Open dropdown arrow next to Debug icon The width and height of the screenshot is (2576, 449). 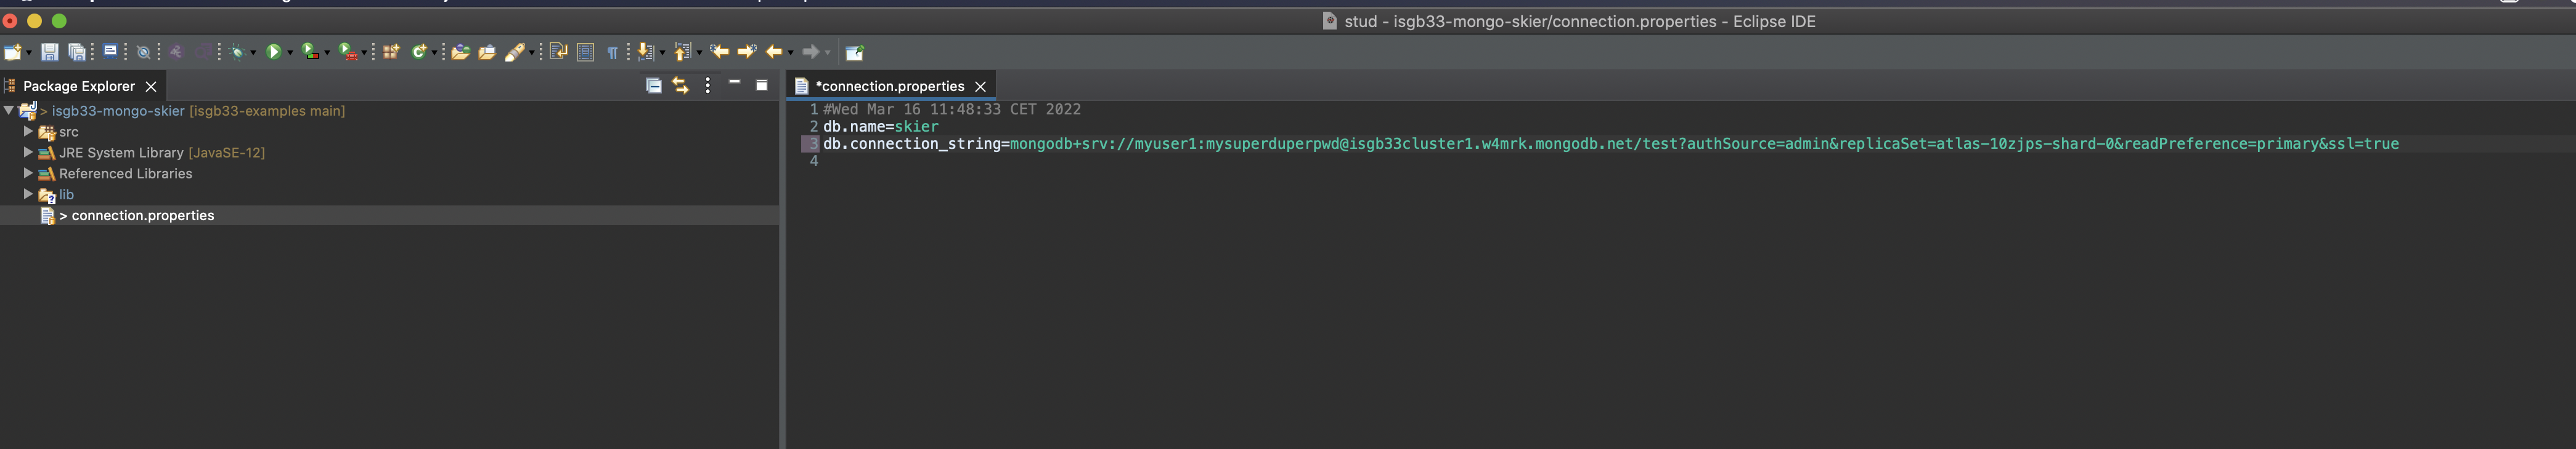click(x=253, y=53)
